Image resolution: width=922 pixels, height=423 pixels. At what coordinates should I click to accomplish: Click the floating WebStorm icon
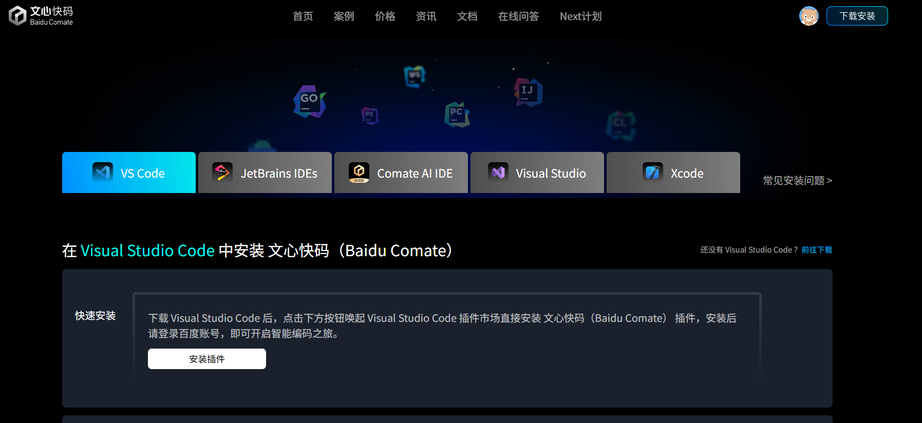pos(415,76)
